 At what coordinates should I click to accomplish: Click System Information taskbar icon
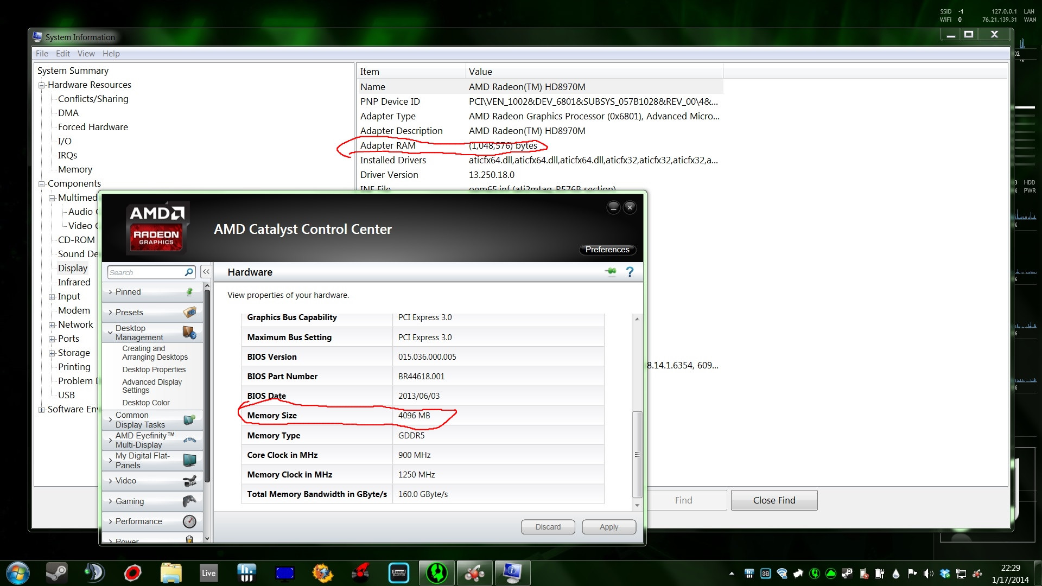coord(513,573)
